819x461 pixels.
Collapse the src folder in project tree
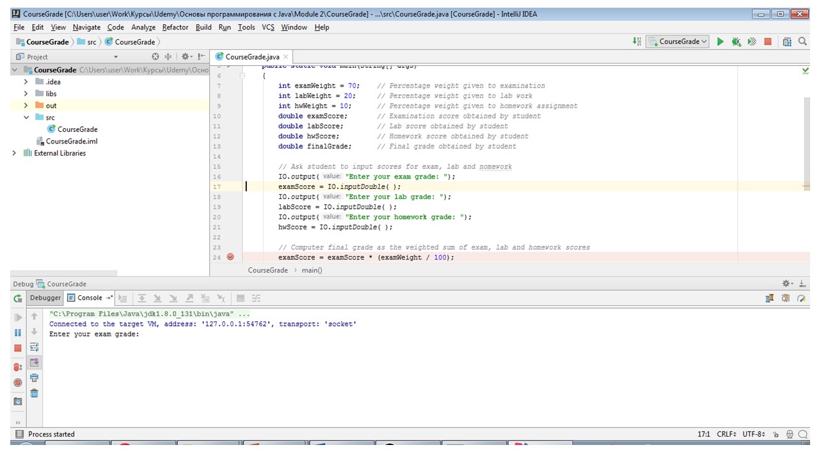[x=26, y=118]
